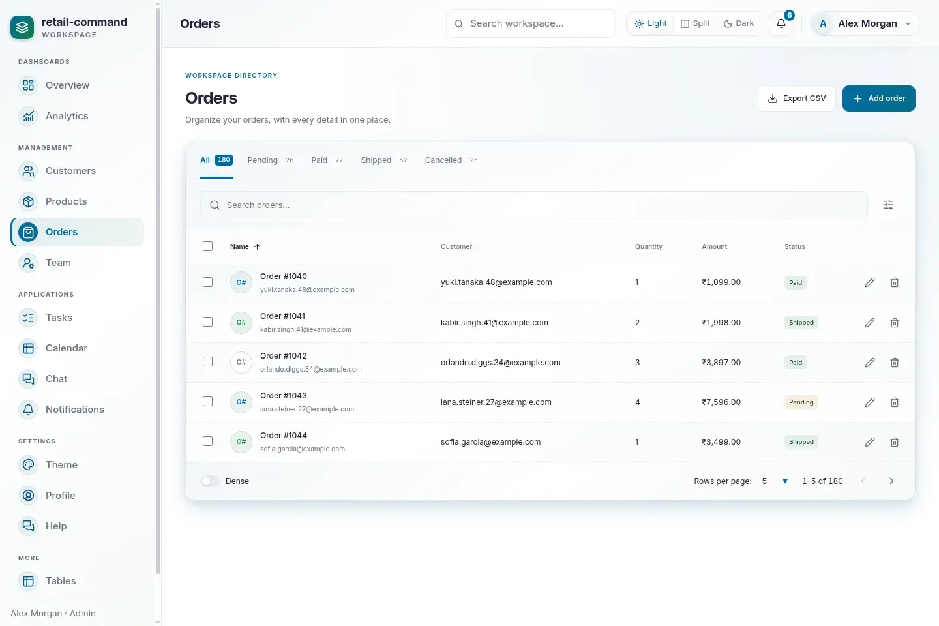Switch to the Shipped orders tab
The height and width of the screenshot is (626, 939).
click(x=384, y=160)
